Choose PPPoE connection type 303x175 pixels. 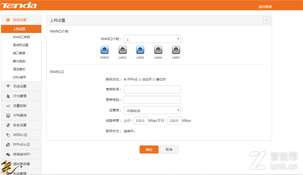click(125, 80)
